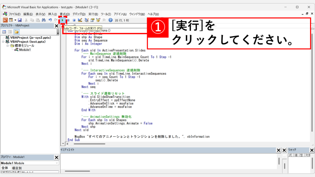Click the code window horizontal scrollbar
Viewport: 315px width, 177px height.
pos(90,144)
